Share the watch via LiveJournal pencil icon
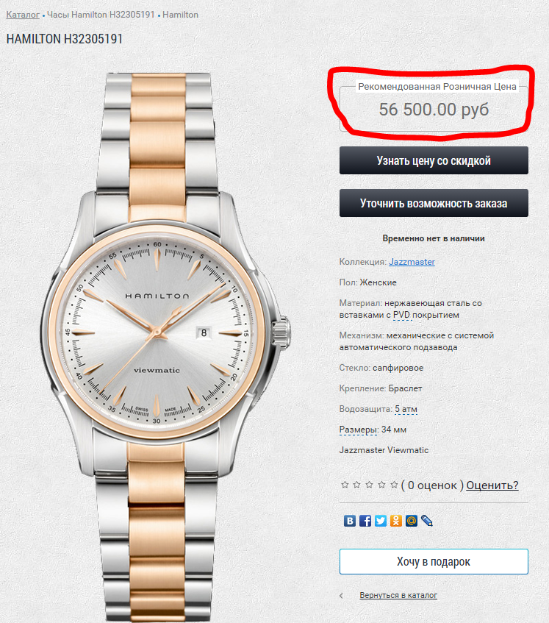549x623 pixels. coord(427,521)
